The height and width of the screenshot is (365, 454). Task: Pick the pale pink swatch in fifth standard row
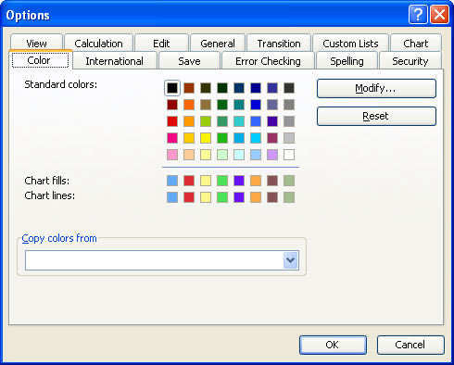172,155
